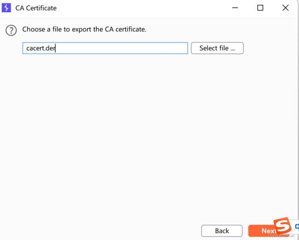Image resolution: width=299 pixels, height=240 pixels.
Task: Close the CA Certificate dialog
Action: click(285, 8)
